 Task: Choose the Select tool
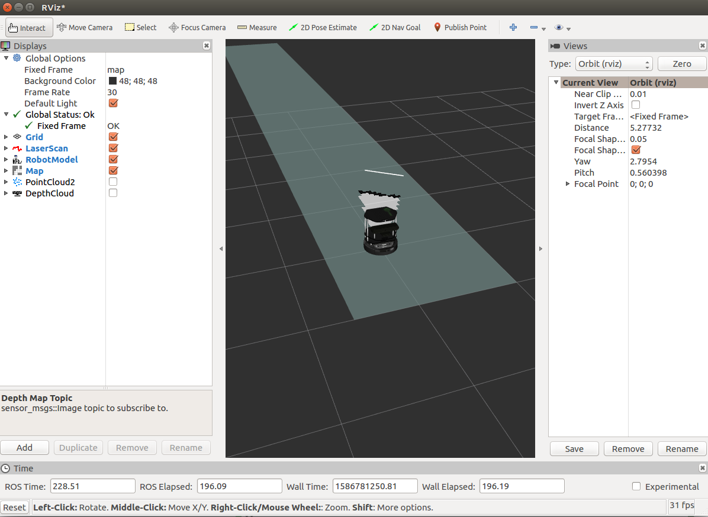coord(140,27)
